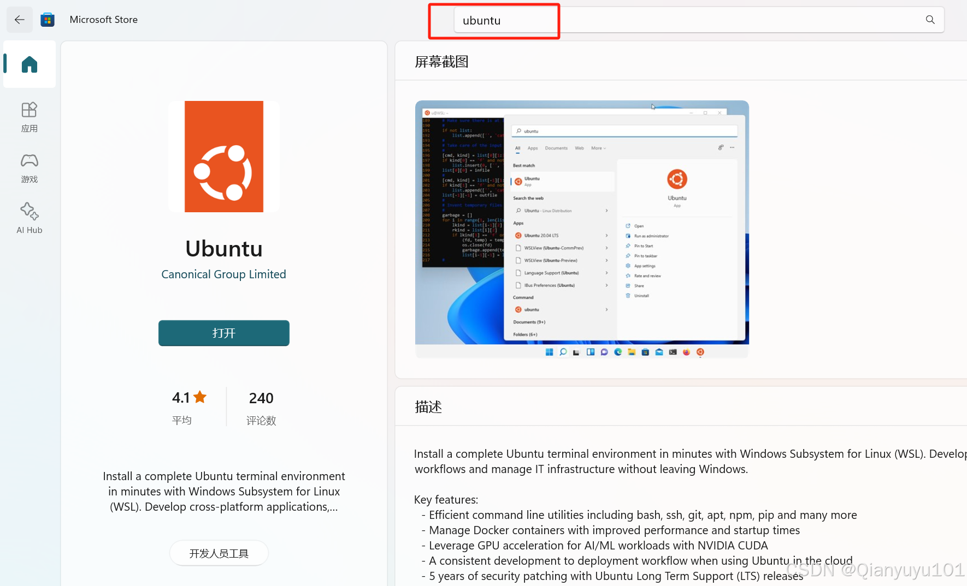Select the Home icon in the sidebar
The height and width of the screenshot is (586, 967).
29,64
